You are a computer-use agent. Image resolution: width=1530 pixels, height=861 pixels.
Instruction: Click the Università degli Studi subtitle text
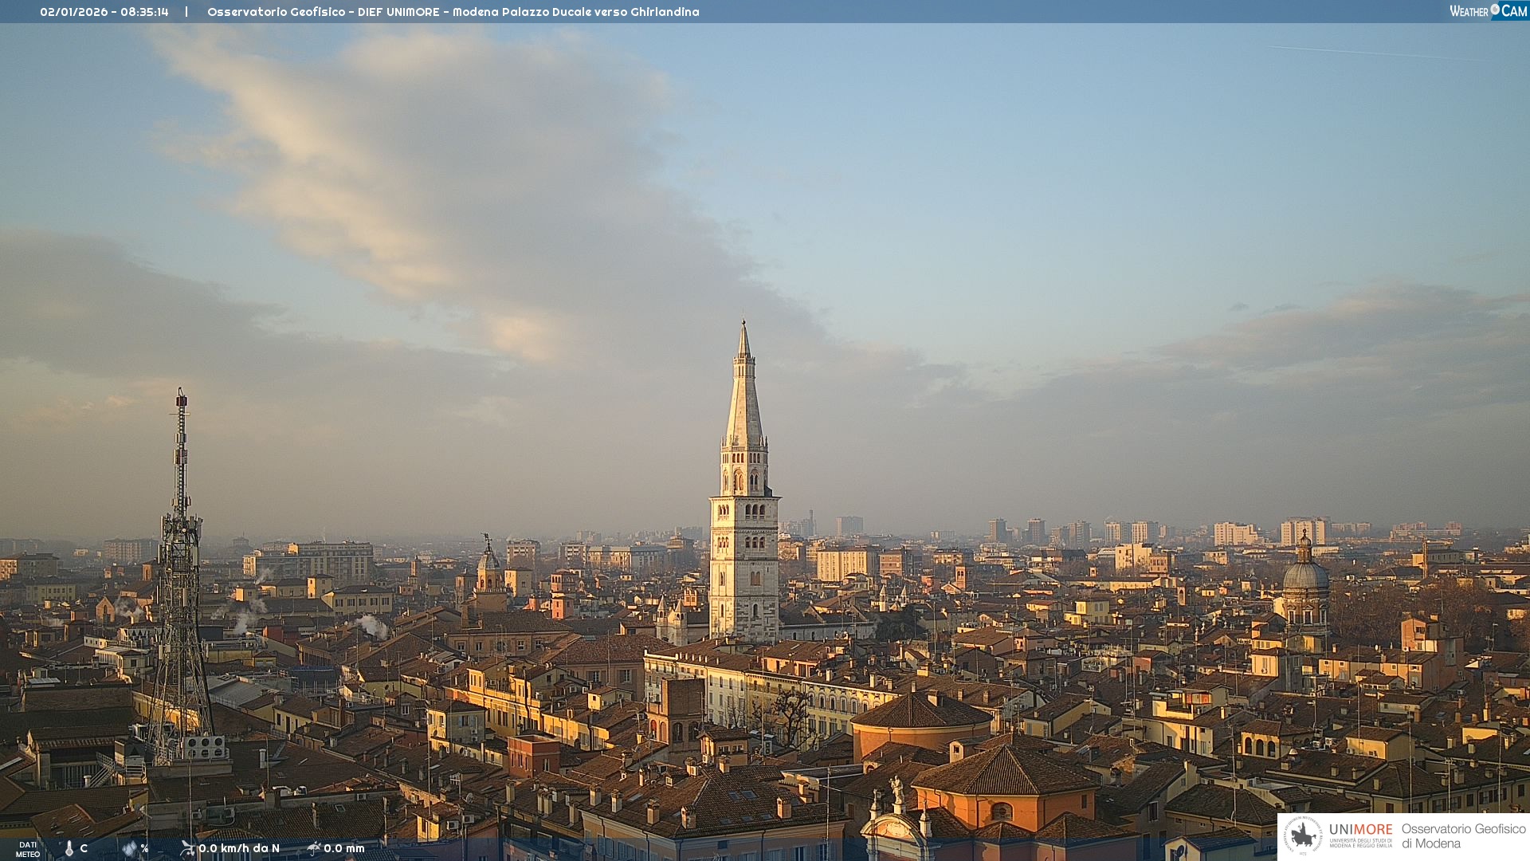point(1360,843)
